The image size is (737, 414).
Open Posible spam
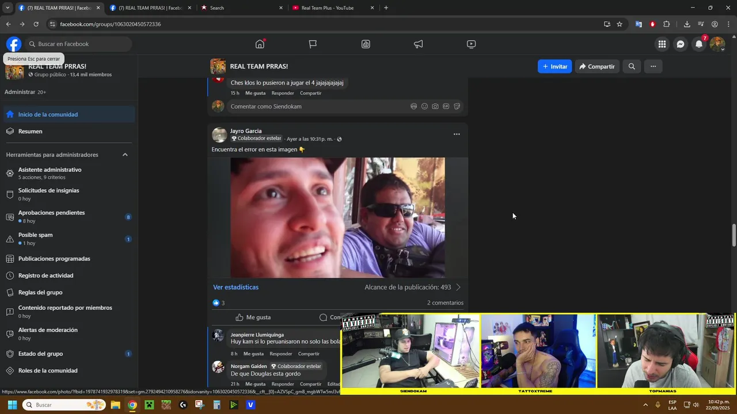[x=69, y=239]
